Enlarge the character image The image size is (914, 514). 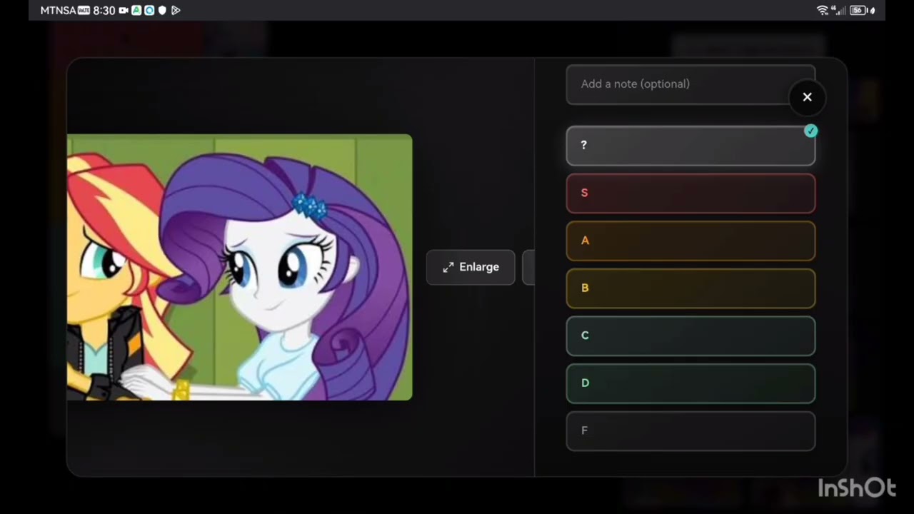tap(471, 267)
